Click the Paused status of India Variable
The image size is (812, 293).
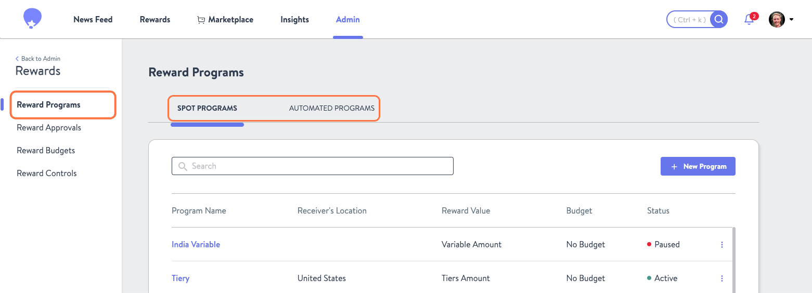click(663, 245)
